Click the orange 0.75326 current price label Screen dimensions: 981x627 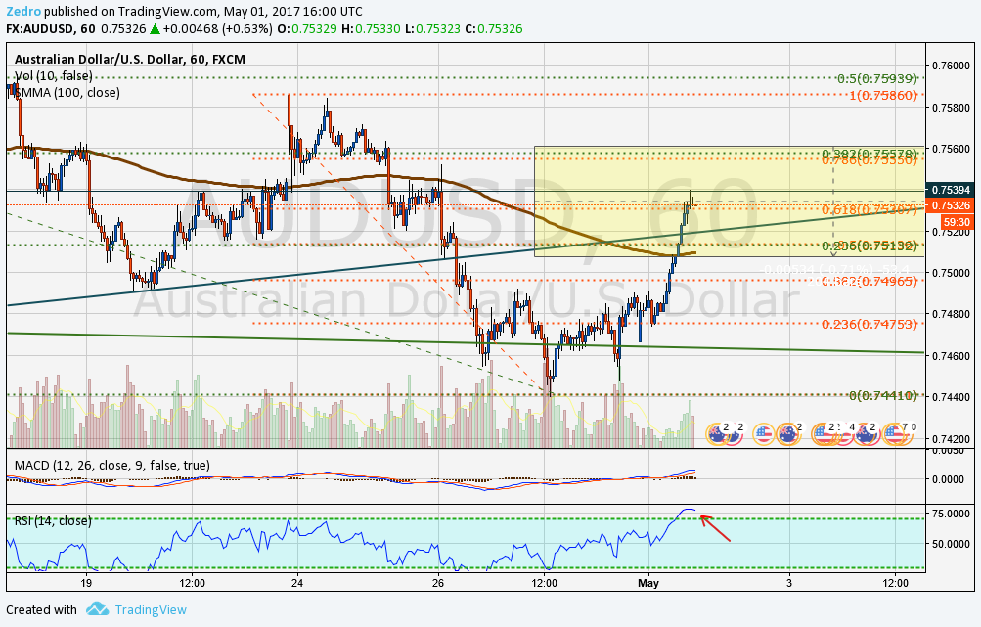point(950,205)
